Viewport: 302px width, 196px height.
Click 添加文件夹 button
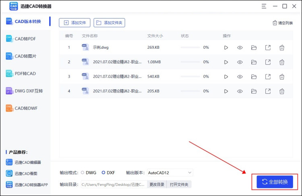click(109, 23)
